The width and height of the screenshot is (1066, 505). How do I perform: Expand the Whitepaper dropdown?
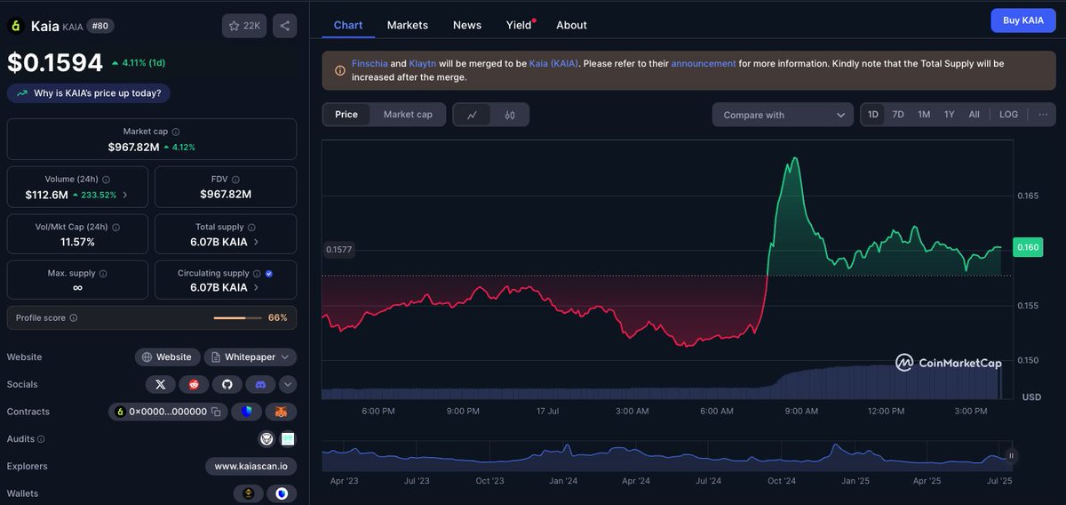pyautogui.click(x=250, y=357)
